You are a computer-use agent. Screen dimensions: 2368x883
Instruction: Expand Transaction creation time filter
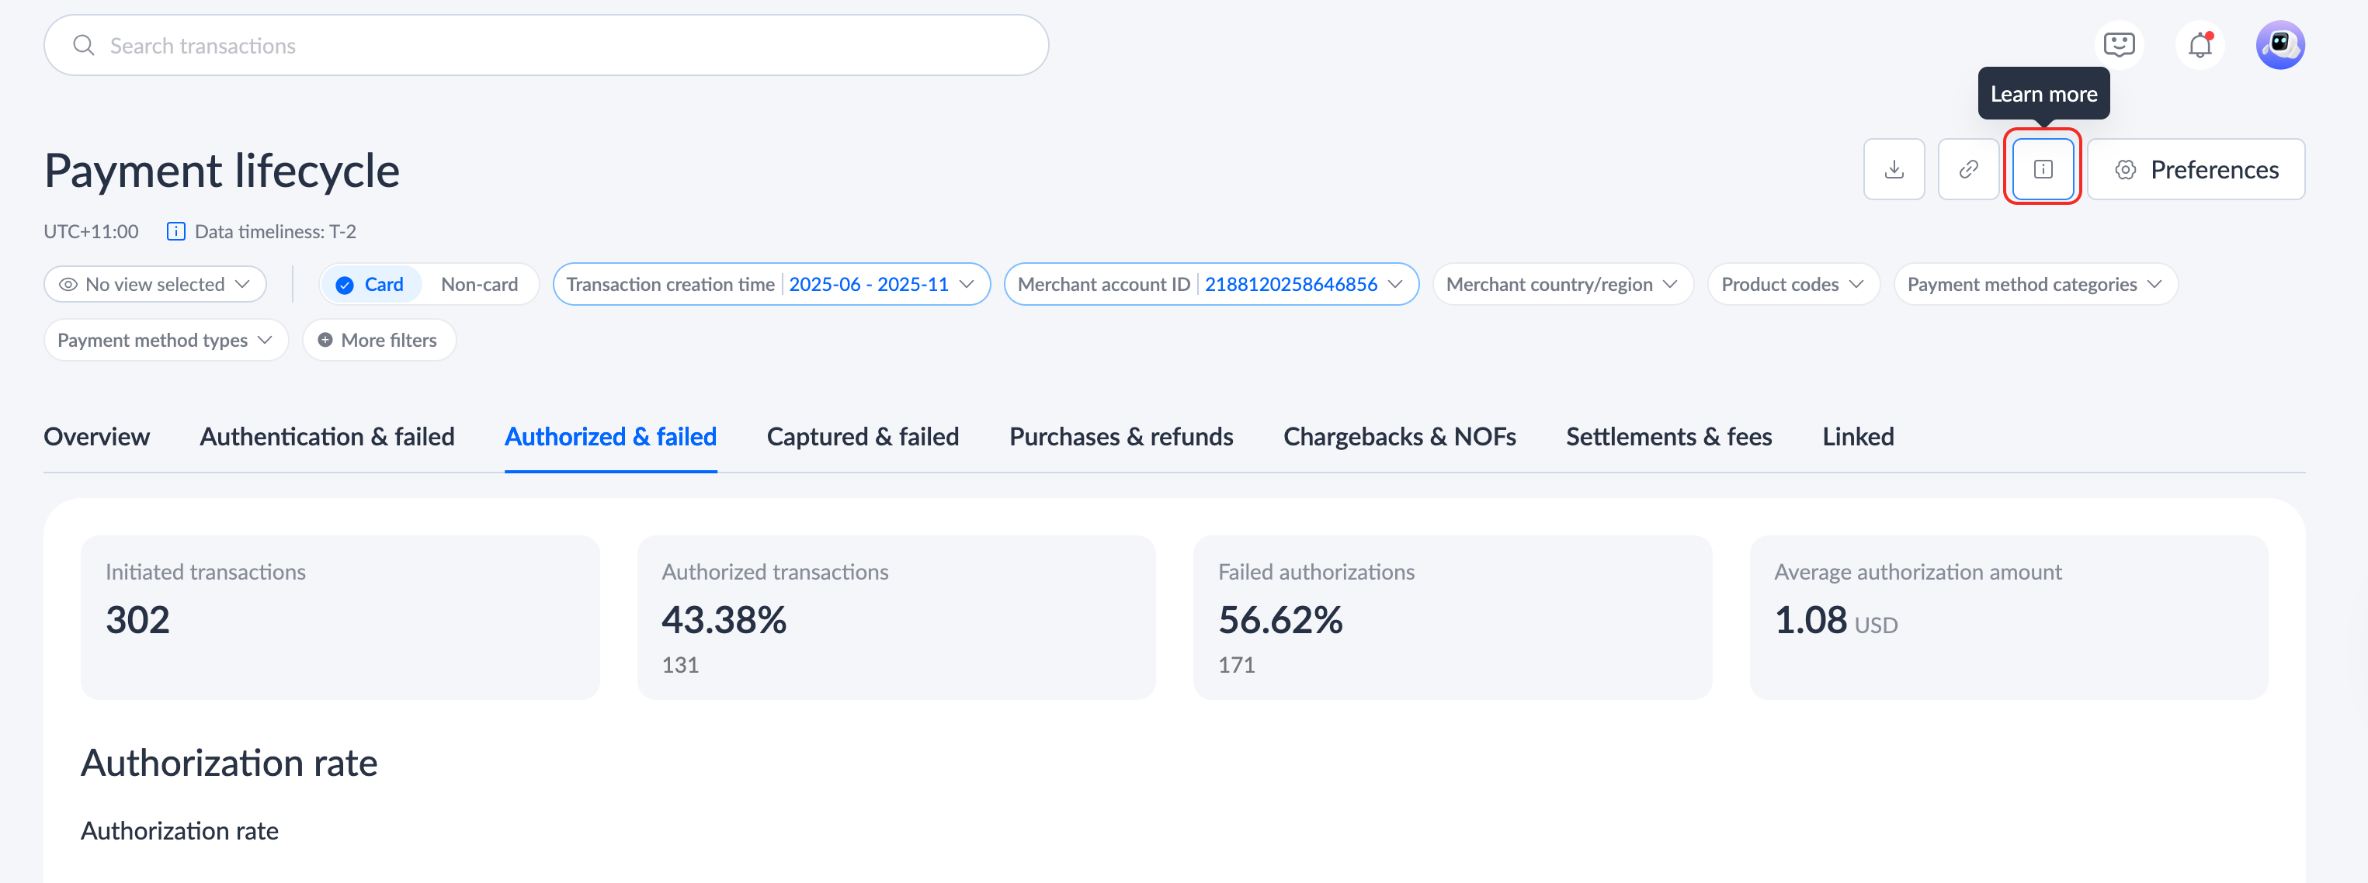pyautogui.click(x=770, y=285)
